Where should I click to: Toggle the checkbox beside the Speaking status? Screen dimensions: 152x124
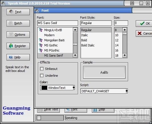tap(39, 118)
